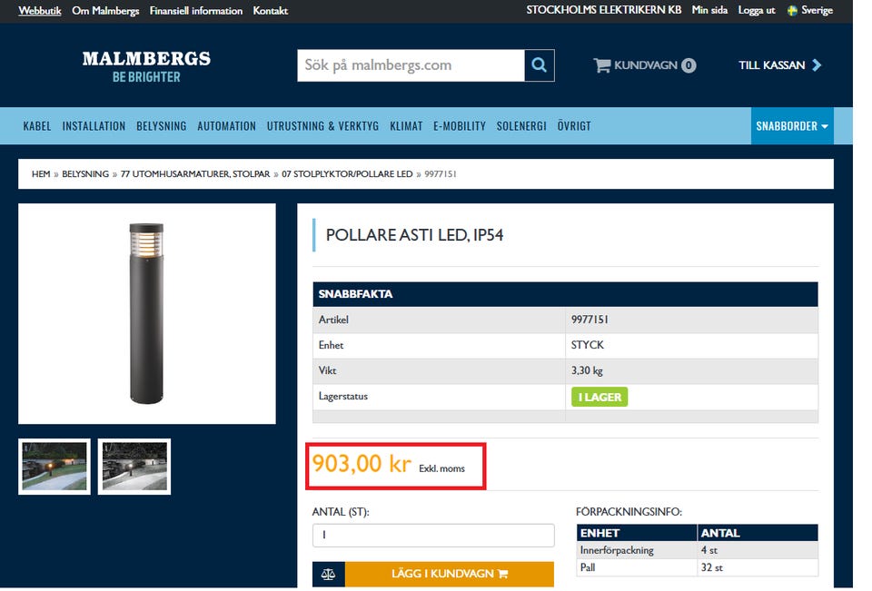Viewport: 872px width, 591px height.
Task: Click the I LAGER stock status badge
Action: coord(599,397)
